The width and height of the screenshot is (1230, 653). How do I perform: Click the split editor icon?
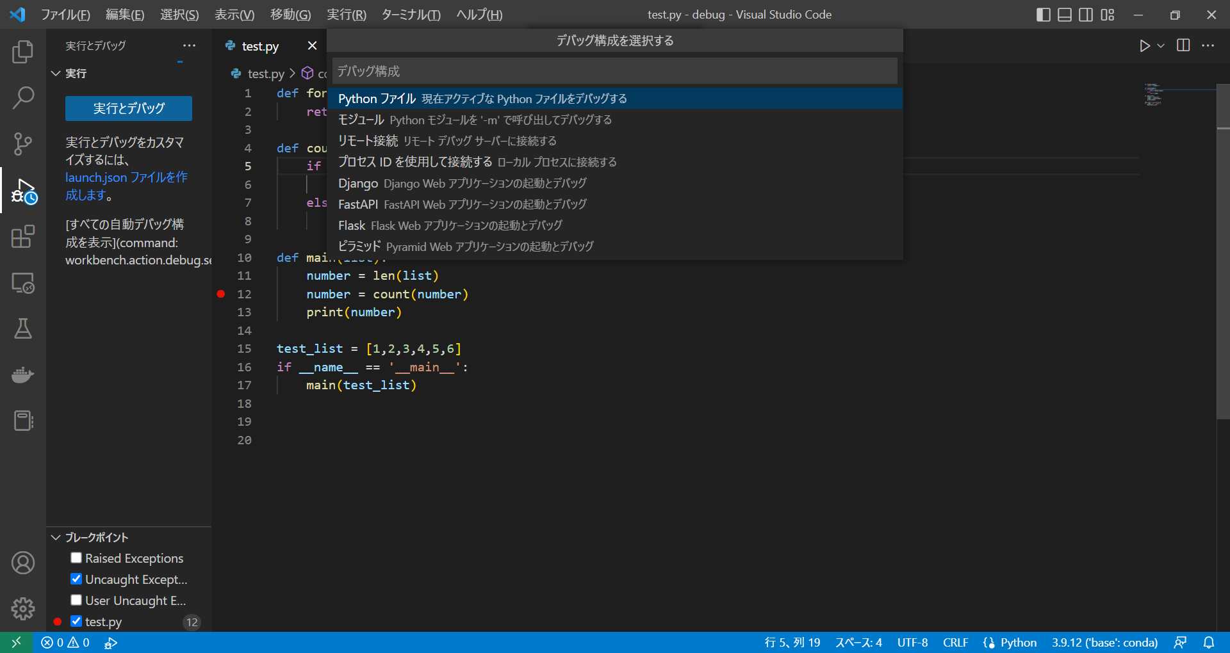pyautogui.click(x=1183, y=45)
